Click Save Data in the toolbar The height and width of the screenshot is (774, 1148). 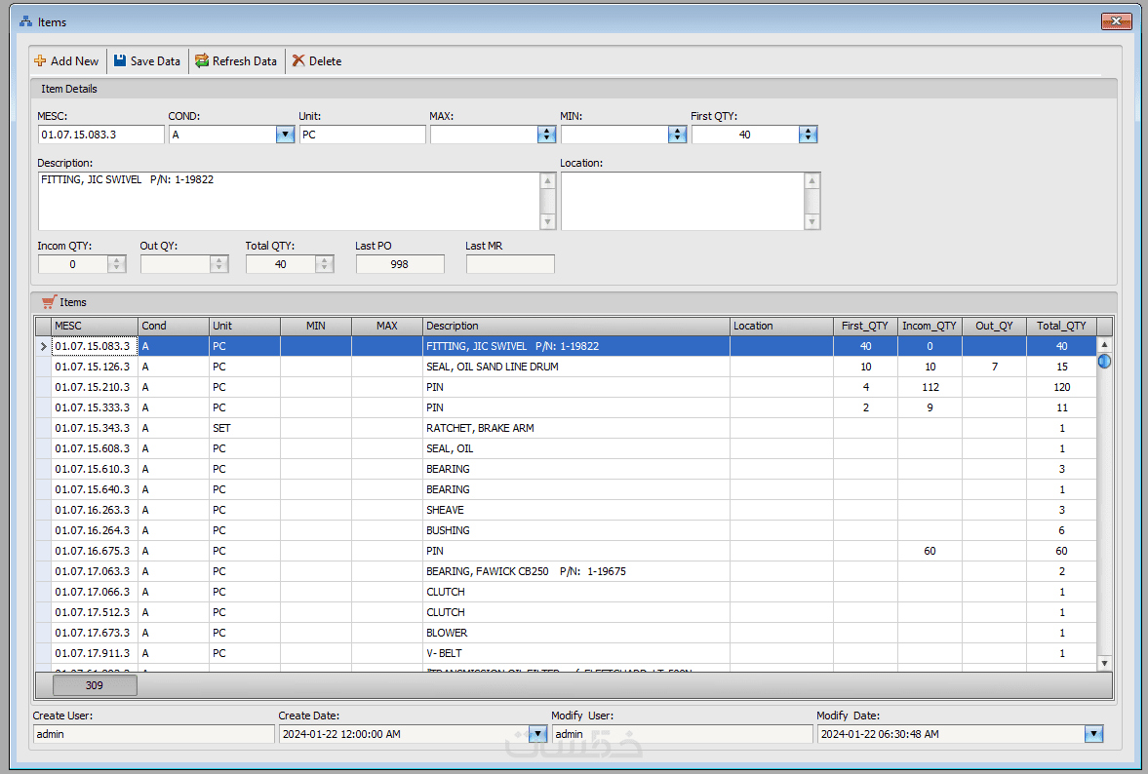click(x=147, y=61)
